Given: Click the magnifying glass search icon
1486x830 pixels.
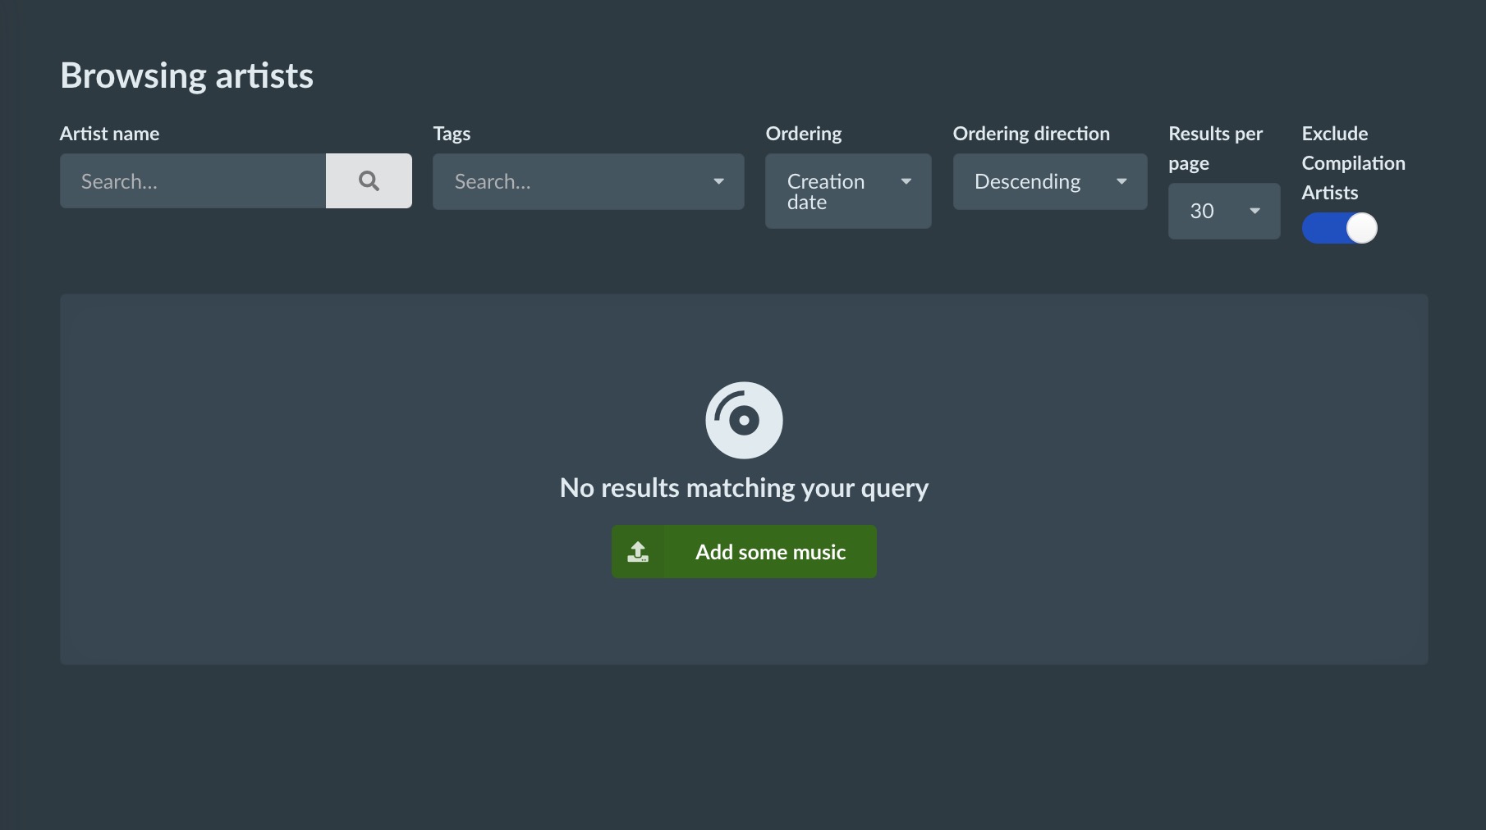Looking at the screenshot, I should pyautogui.click(x=369, y=180).
